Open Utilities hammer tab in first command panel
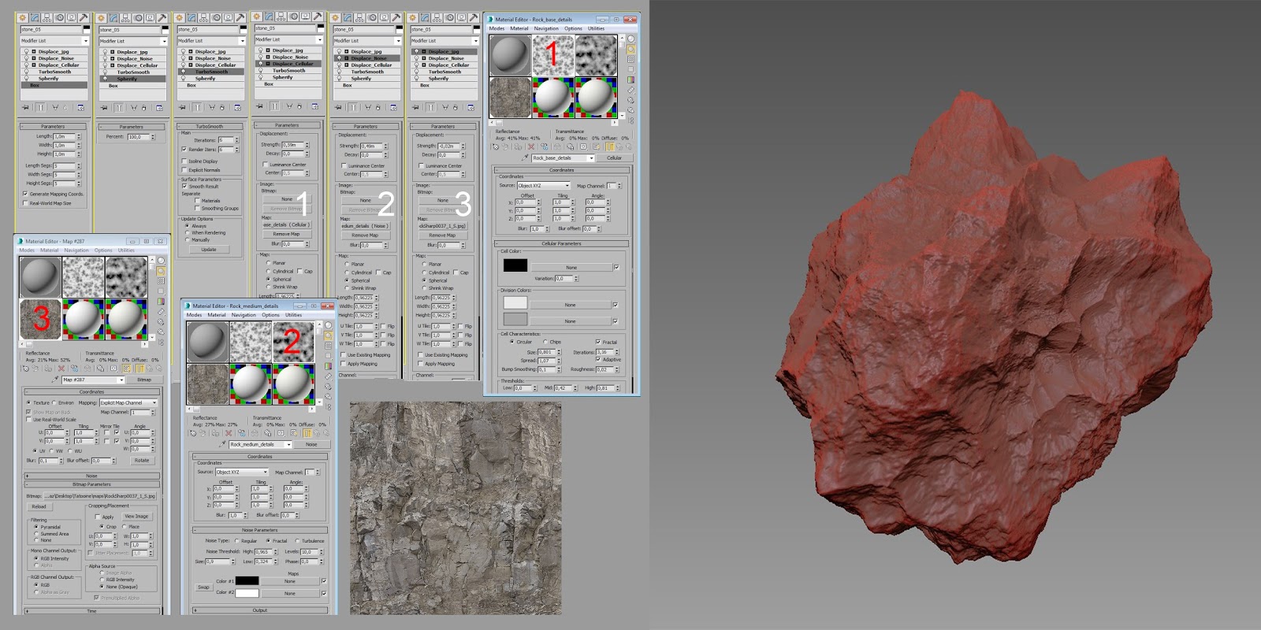 (x=84, y=17)
